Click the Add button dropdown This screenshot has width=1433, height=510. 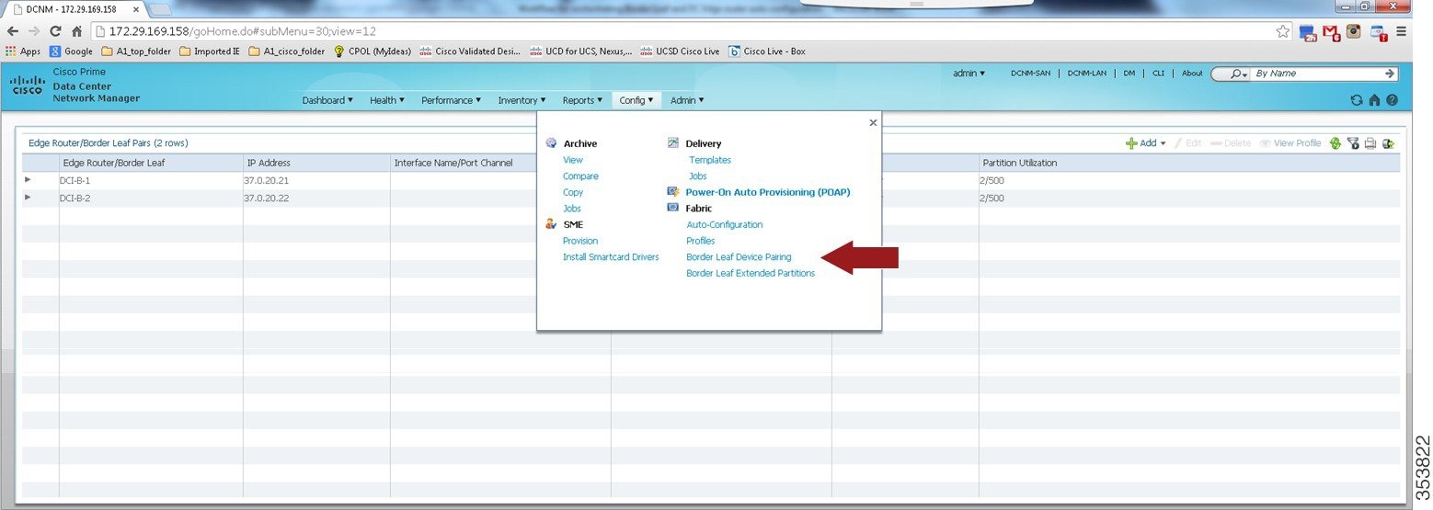[x=1146, y=143]
